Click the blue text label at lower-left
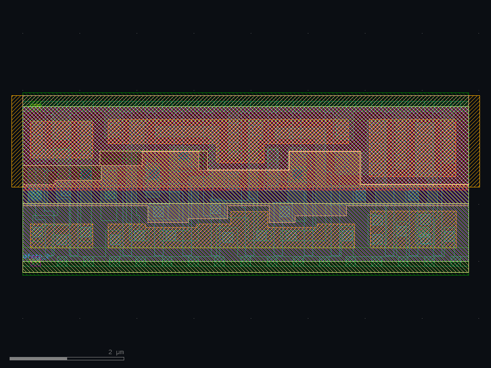The width and height of the screenshot is (491, 368). pyautogui.click(x=33, y=256)
